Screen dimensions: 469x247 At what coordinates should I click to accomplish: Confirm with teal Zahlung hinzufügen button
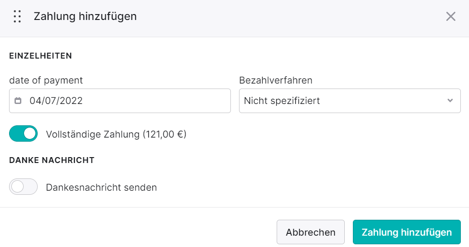coord(406,232)
